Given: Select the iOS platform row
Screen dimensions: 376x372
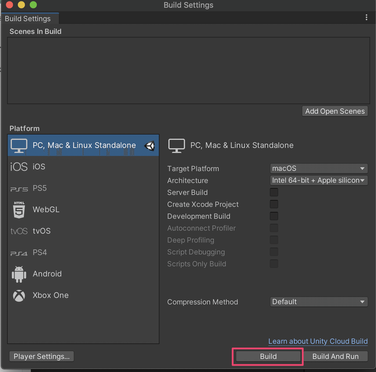Looking at the screenshot, I should point(83,167).
